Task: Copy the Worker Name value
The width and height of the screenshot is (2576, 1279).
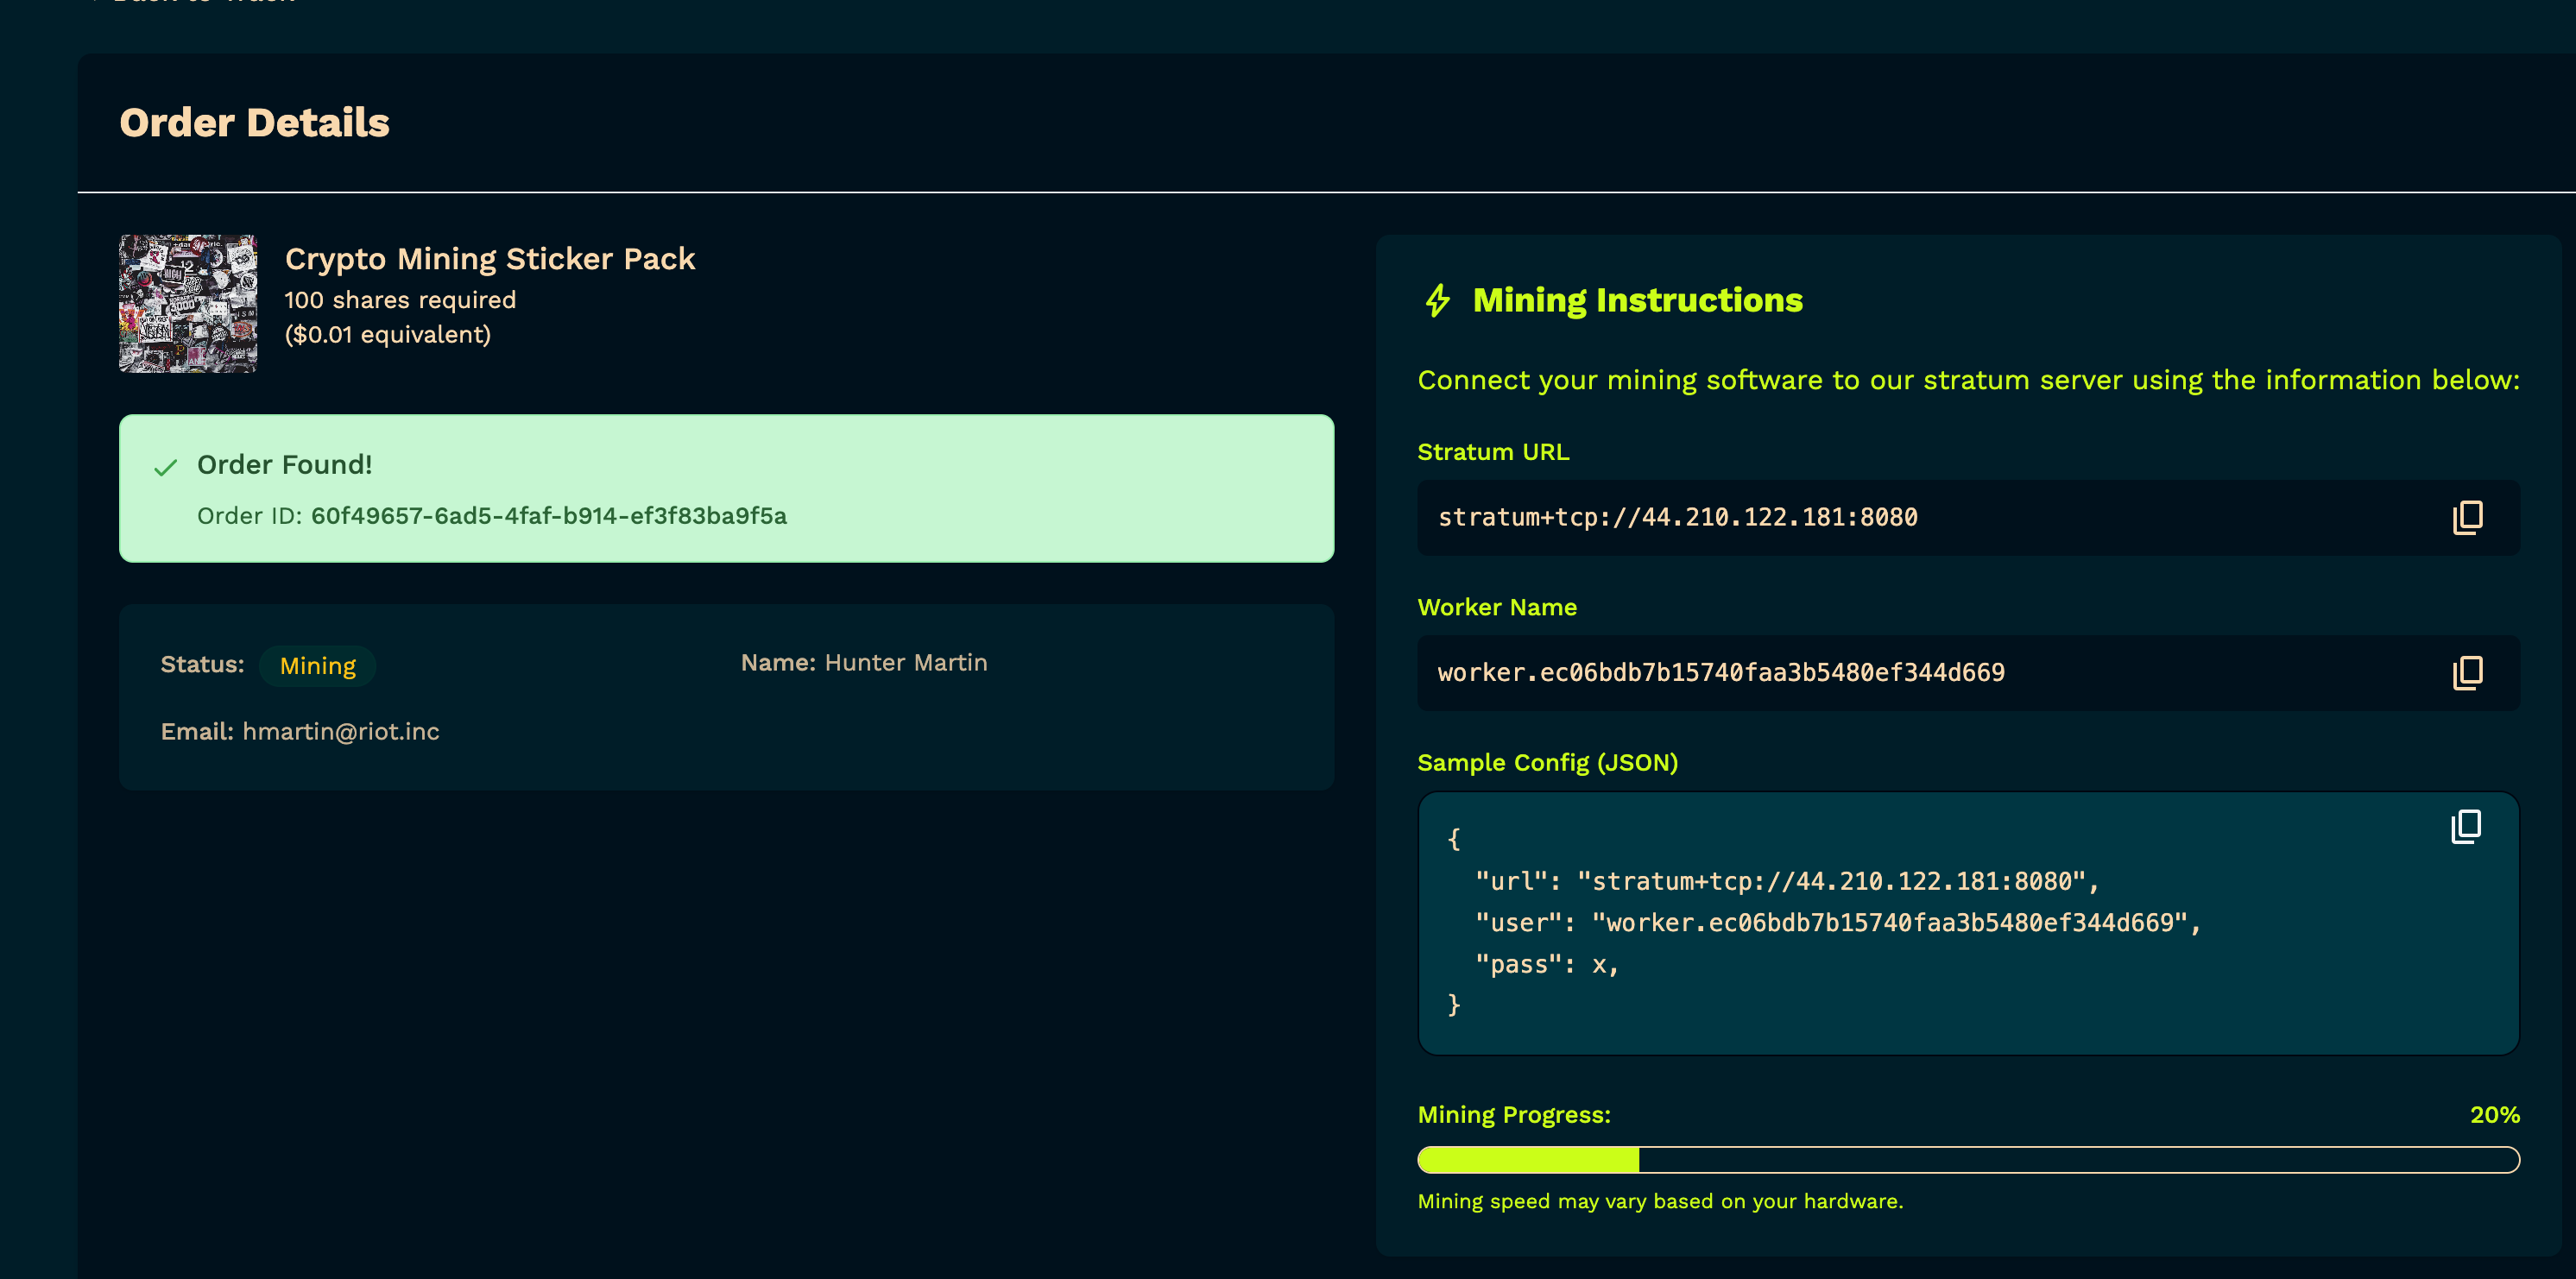Action: (x=2467, y=673)
